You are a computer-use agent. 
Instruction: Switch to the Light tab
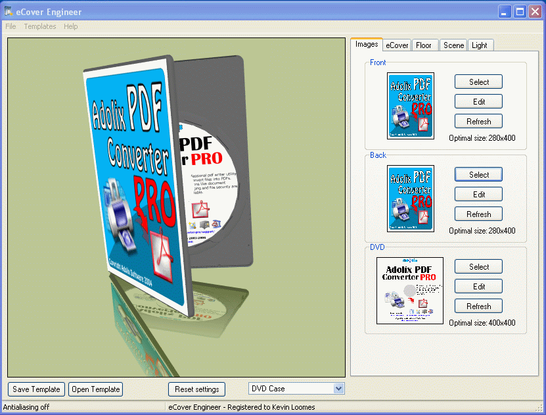[480, 45]
